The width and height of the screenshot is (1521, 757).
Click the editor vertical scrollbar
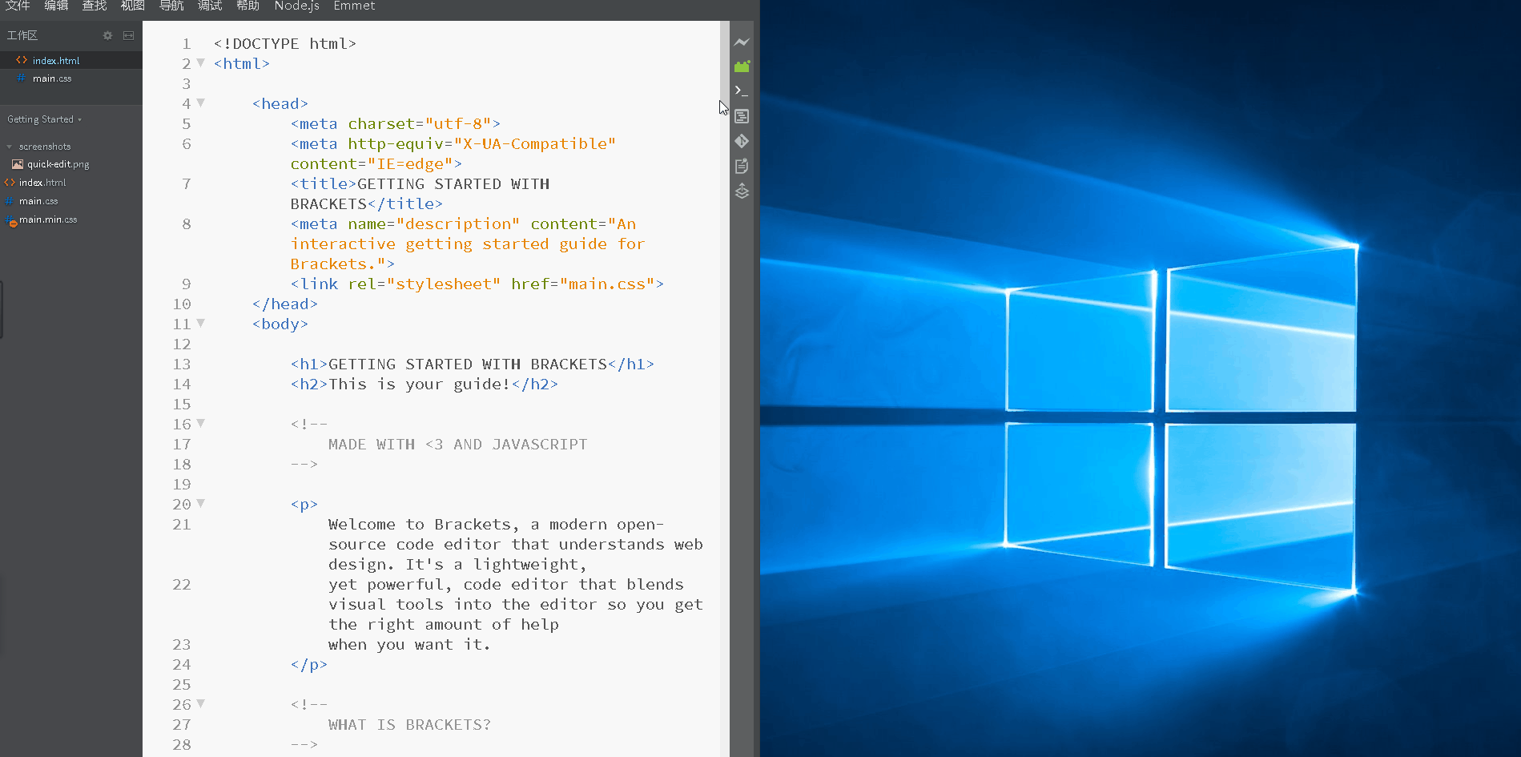(725, 389)
